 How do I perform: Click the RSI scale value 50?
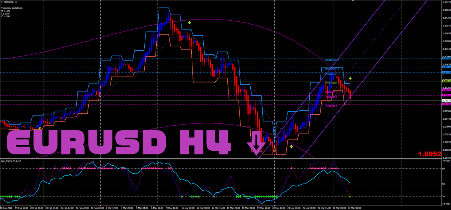(444, 184)
